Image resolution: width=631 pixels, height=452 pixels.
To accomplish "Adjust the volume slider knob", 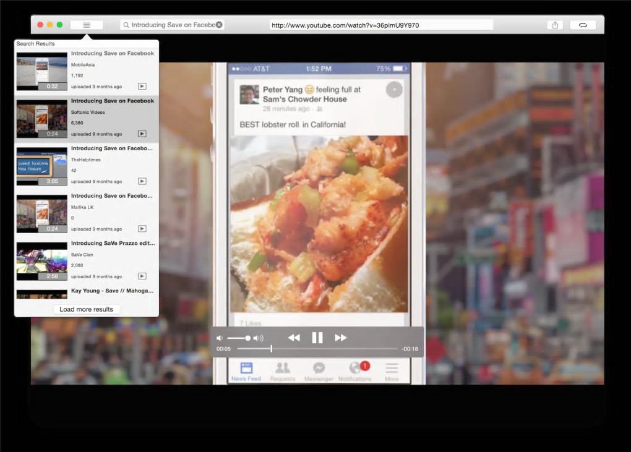I will click(x=248, y=338).
